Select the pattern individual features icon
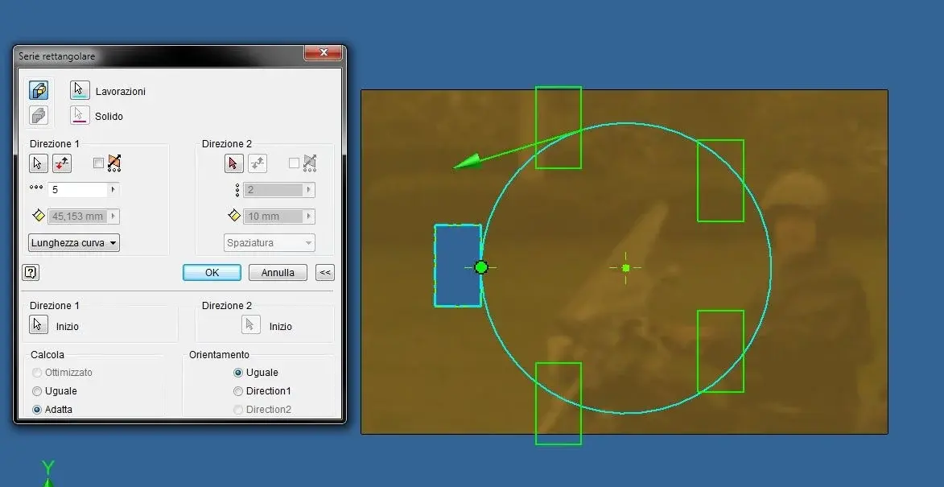The image size is (944, 487). tap(39, 90)
